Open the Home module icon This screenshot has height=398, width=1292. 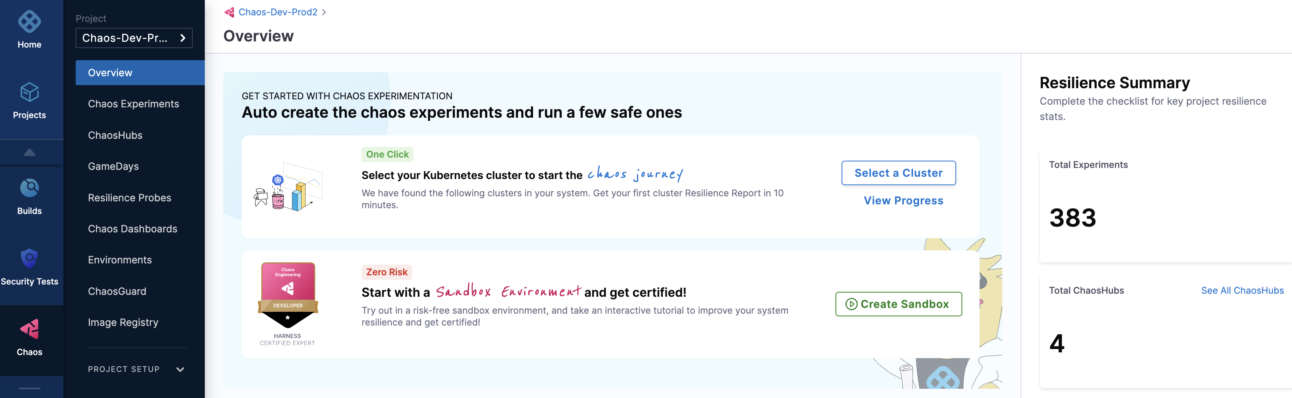tap(29, 21)
